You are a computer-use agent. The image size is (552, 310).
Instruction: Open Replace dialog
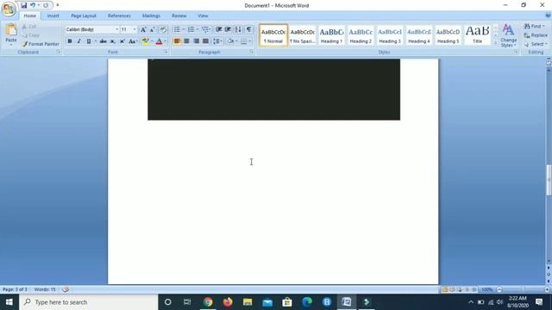[536, 35]
